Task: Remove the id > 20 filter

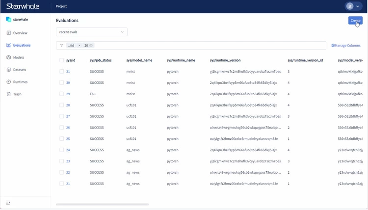Action: point(92,45)
